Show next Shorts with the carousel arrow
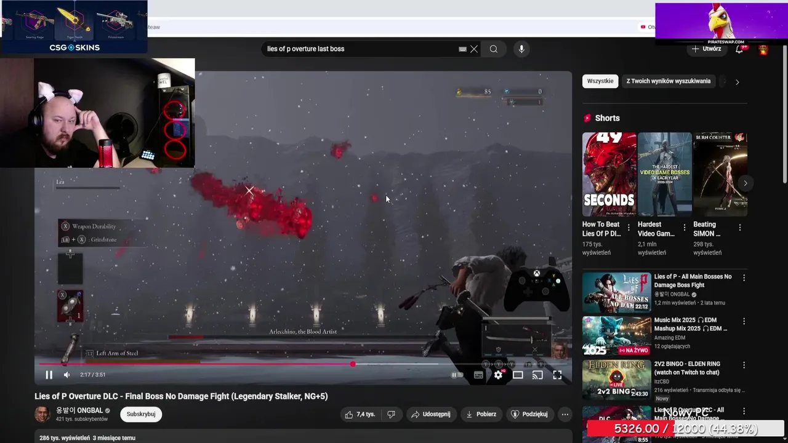 coord(746,183)
